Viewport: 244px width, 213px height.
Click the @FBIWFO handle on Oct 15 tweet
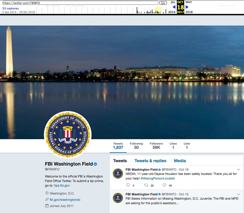tap(169, 194)
